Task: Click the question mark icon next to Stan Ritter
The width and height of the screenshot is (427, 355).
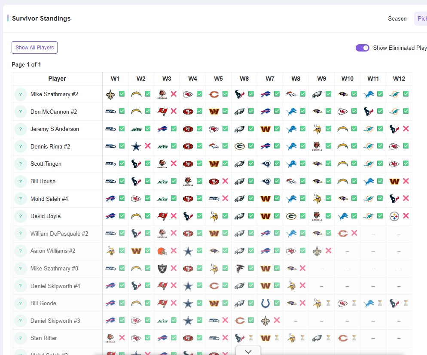Action: tap(20, 338)
